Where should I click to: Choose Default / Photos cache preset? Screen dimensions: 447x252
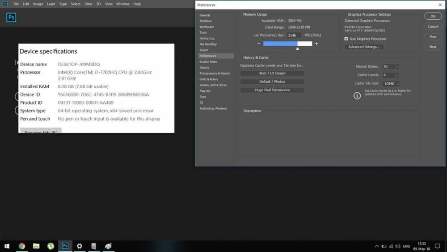[x=272, y=81]
